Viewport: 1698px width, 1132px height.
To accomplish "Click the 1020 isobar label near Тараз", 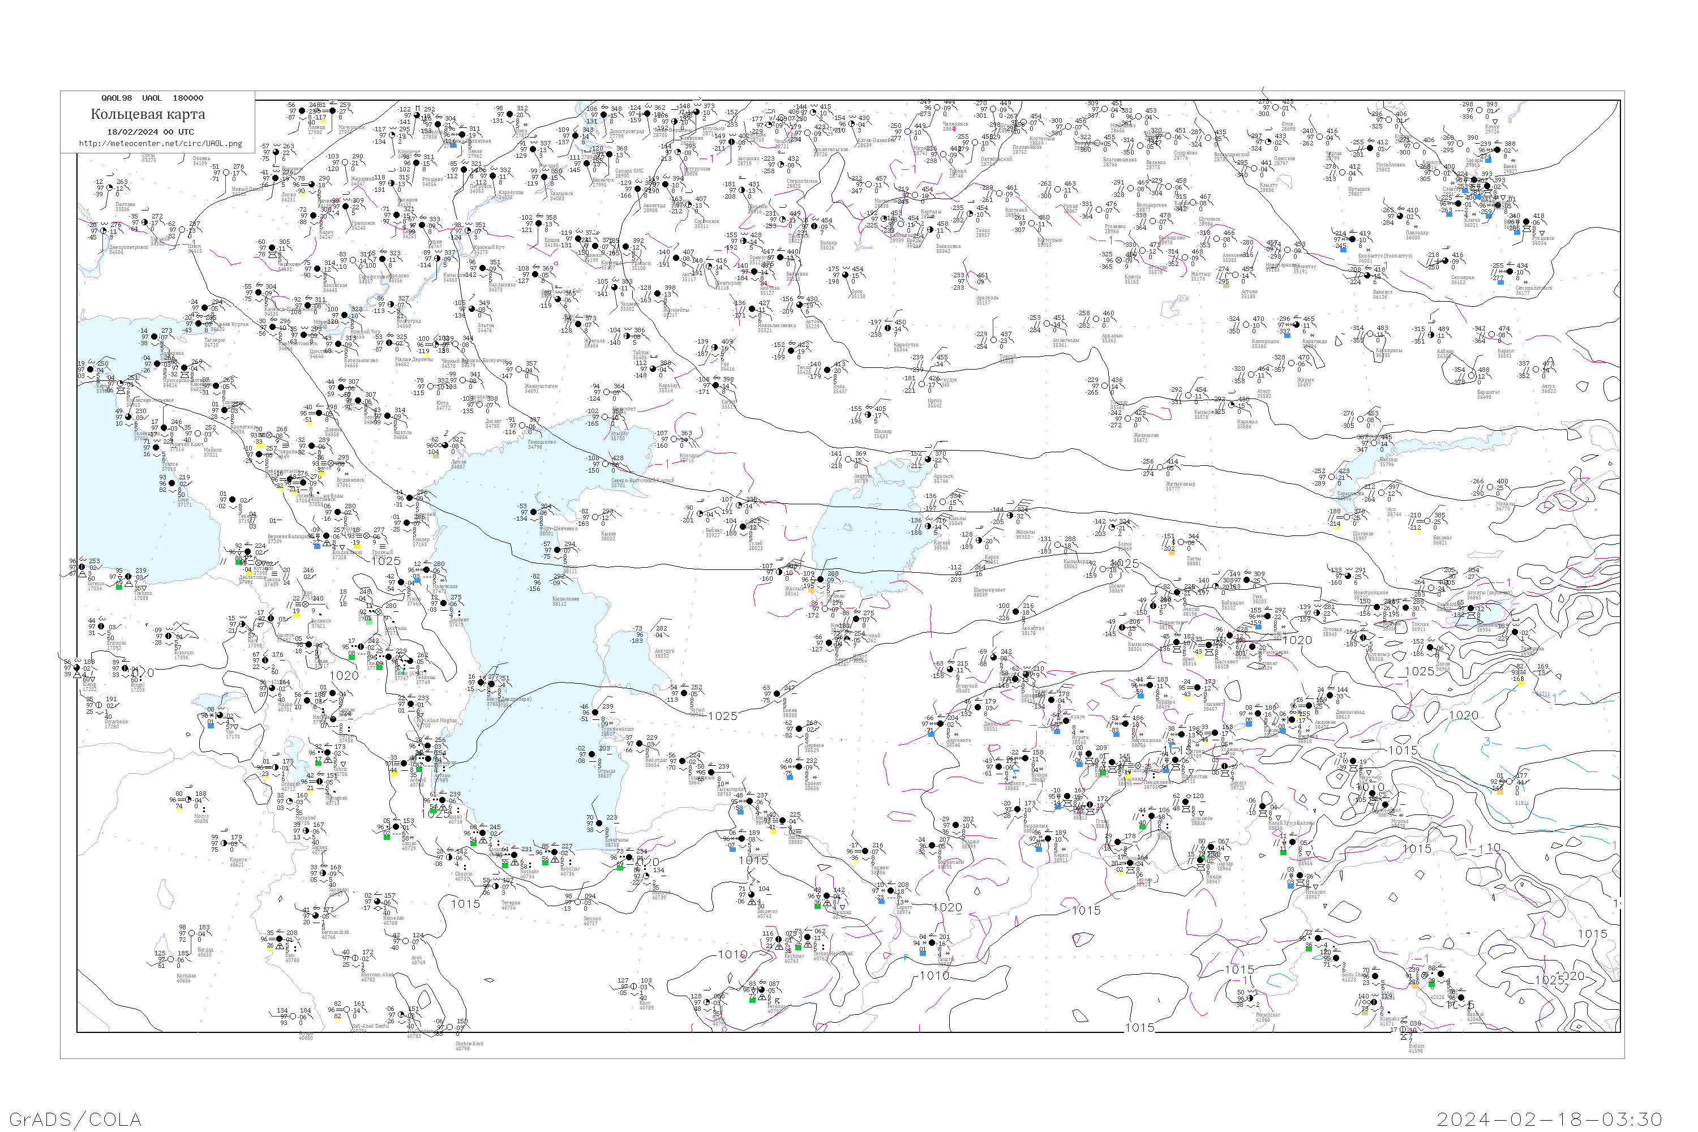I will click(1297, 640).
